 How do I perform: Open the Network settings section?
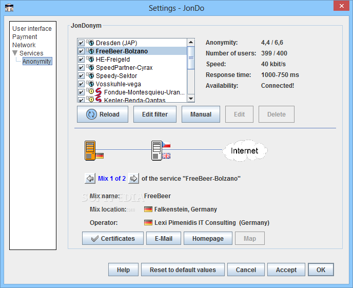click(24, 45)
